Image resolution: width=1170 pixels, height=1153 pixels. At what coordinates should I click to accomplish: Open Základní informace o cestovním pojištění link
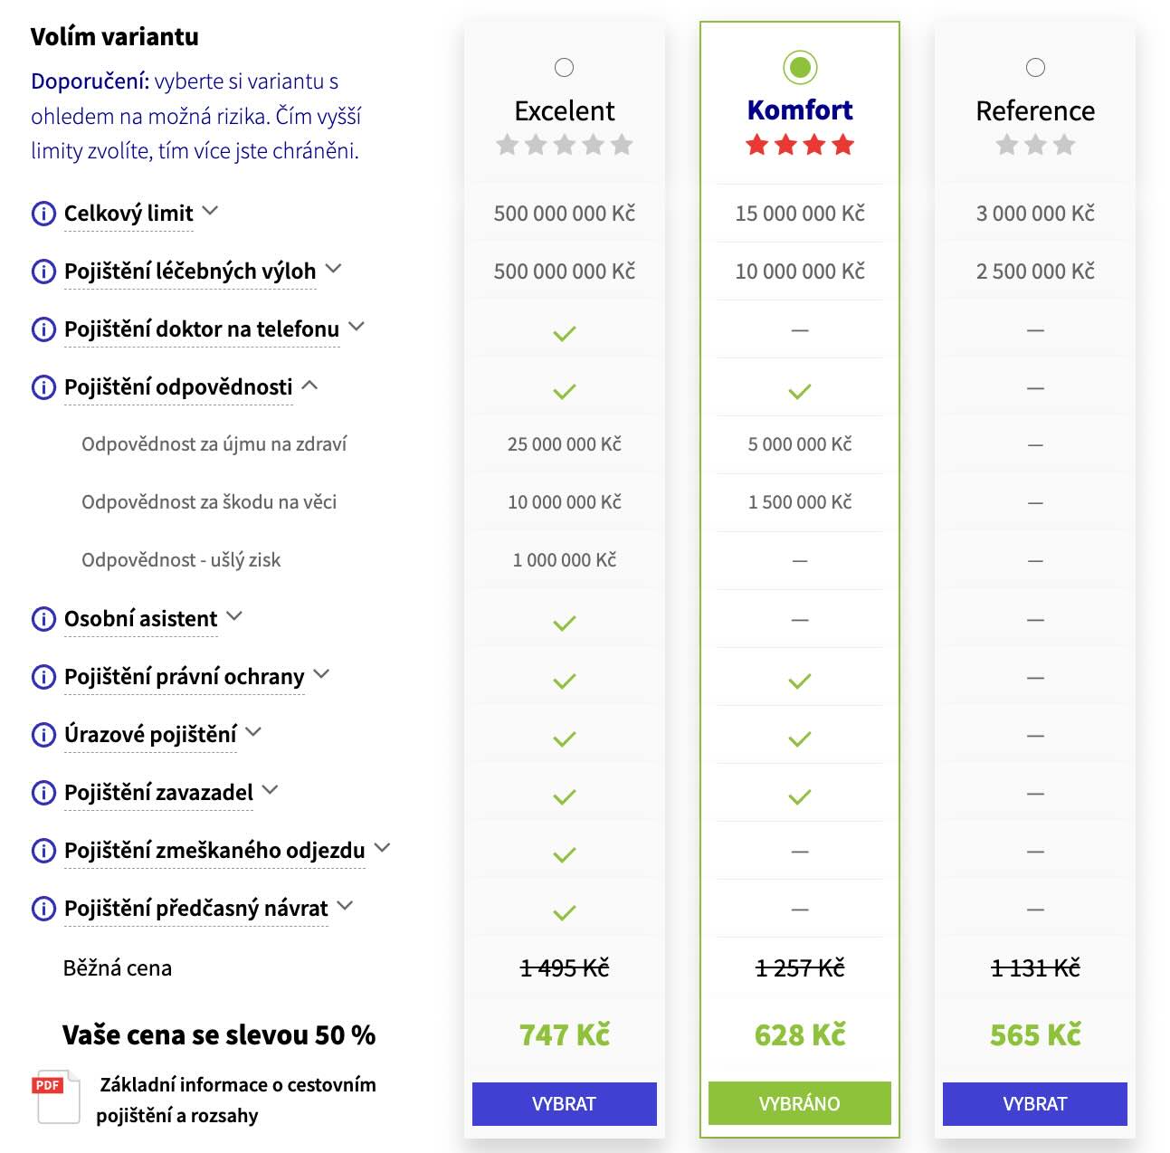[x=236, y=1100]
